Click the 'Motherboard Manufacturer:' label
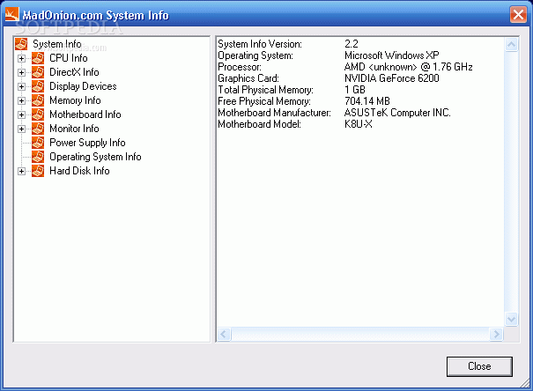This screenshot has height=391, width=533. [x=274, y=113]
